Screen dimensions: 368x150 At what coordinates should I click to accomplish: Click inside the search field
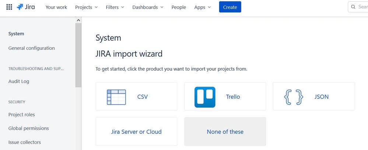click(358, 7)
